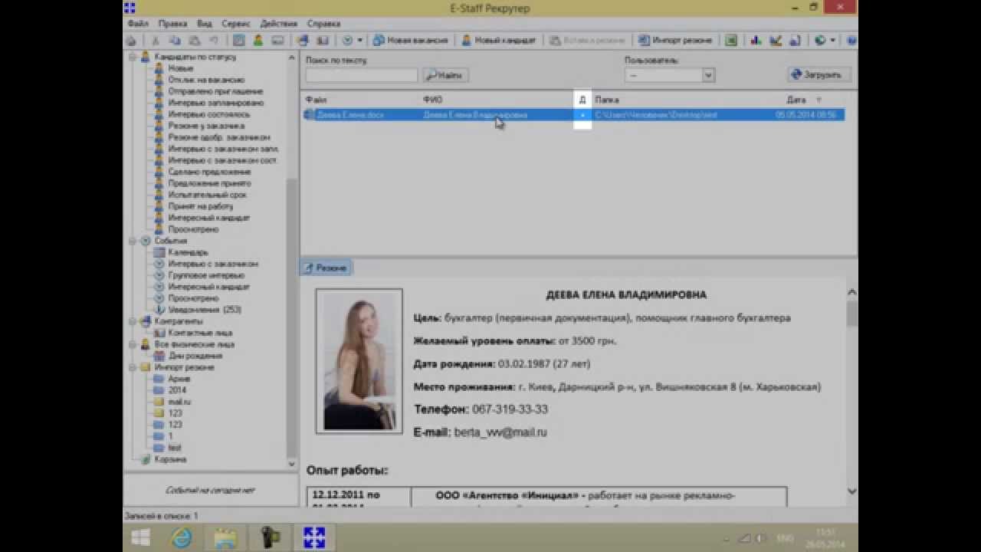This screenshot has height=552, width=981.
Task: Click the Календарь calendar icon in the tree
Action: pyautogui.click(x=159, y=252)
